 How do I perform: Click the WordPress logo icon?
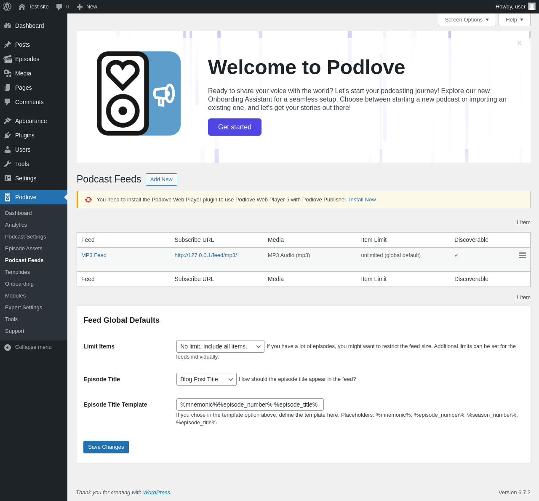pyautogui.click(x=7, y=7)
